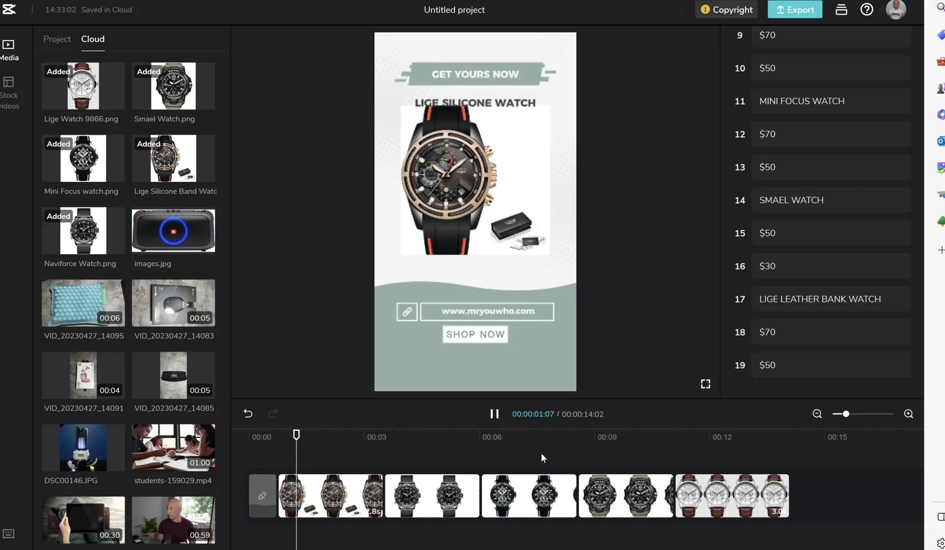945x550 pixels.
Task: Select the Naviforce clip on timeline
Action: [432, 496]
